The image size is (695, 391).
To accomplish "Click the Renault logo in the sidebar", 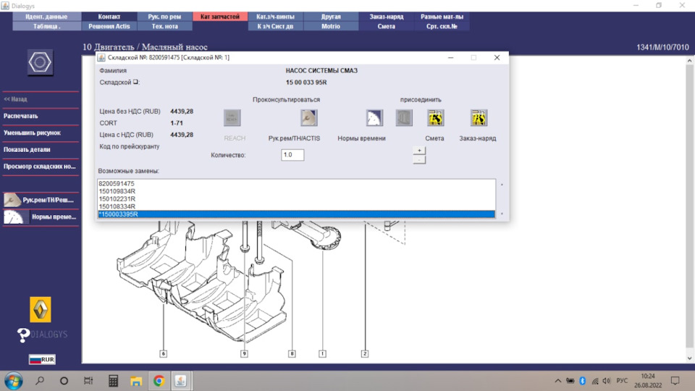I will click(41, 309).
